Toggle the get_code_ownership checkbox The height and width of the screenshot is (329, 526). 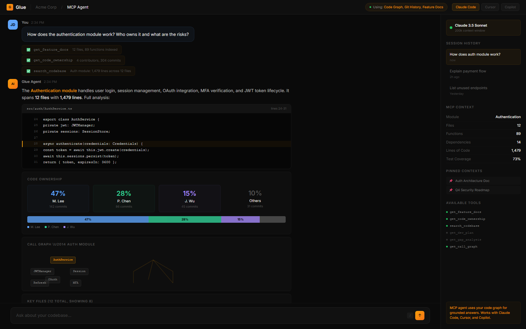point(29,61)
